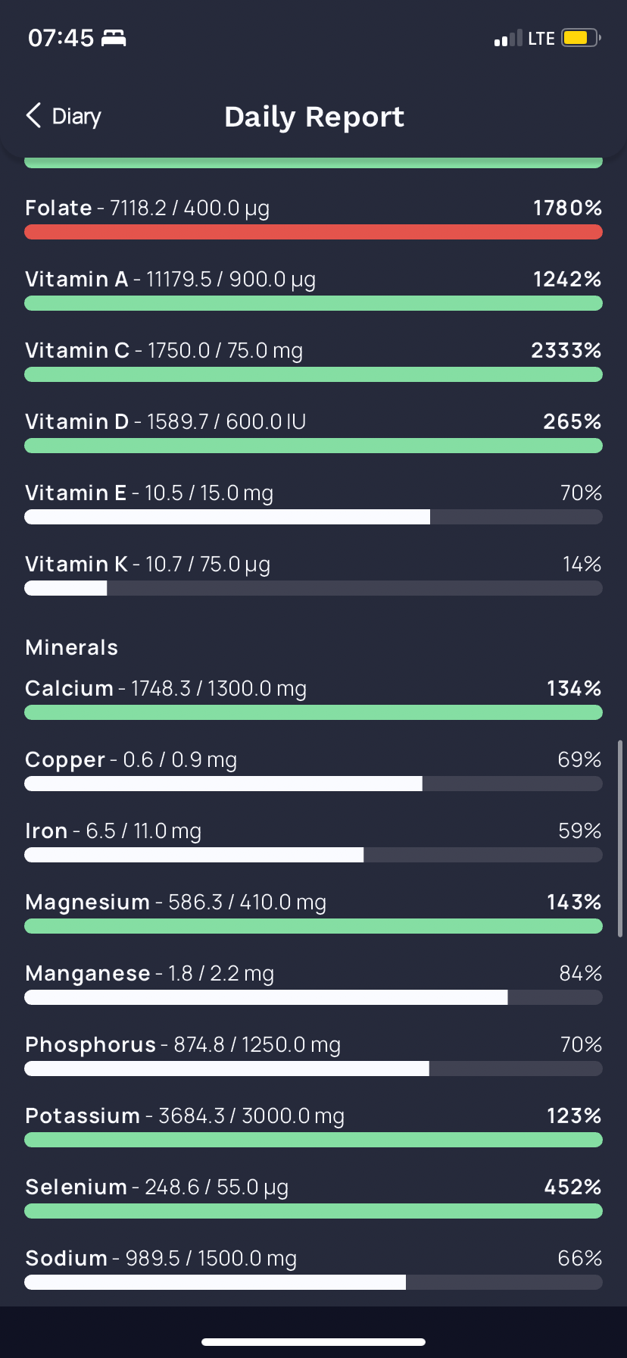Tap the battery icon in status bar
Screen dimensions: 627x1358
pyautogui.click(x=582, y=38)
